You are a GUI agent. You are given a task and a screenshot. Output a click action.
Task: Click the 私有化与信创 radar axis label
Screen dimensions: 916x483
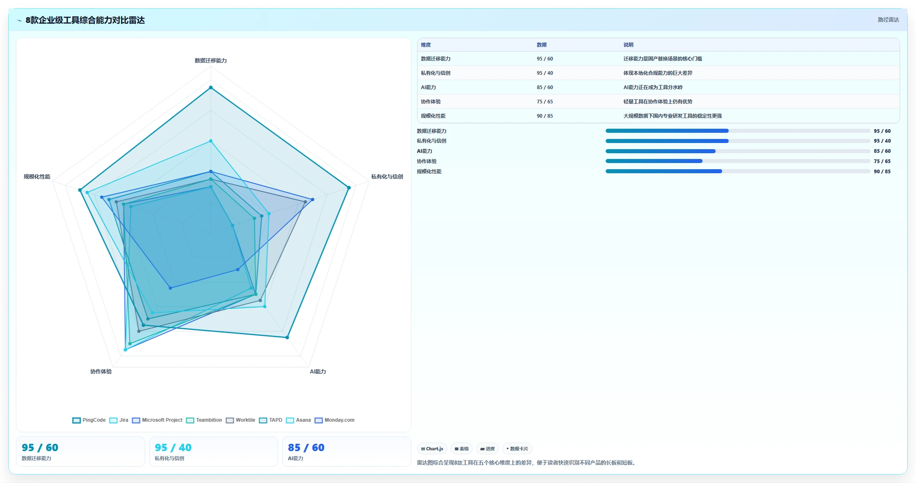[387, 177]
